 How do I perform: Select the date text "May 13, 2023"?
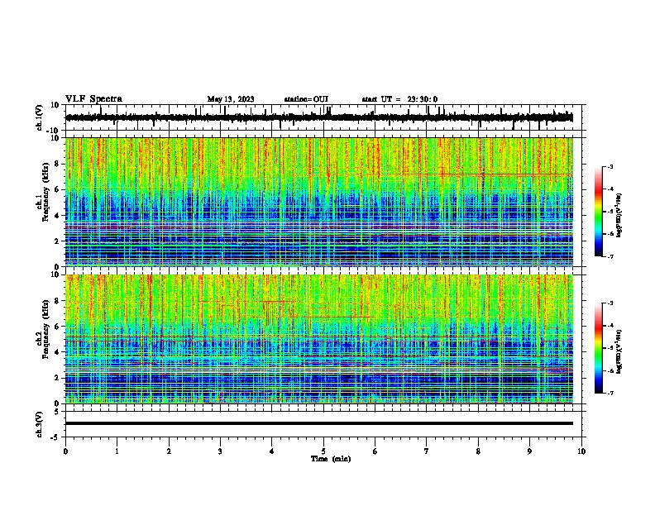[x=231, y=99]
